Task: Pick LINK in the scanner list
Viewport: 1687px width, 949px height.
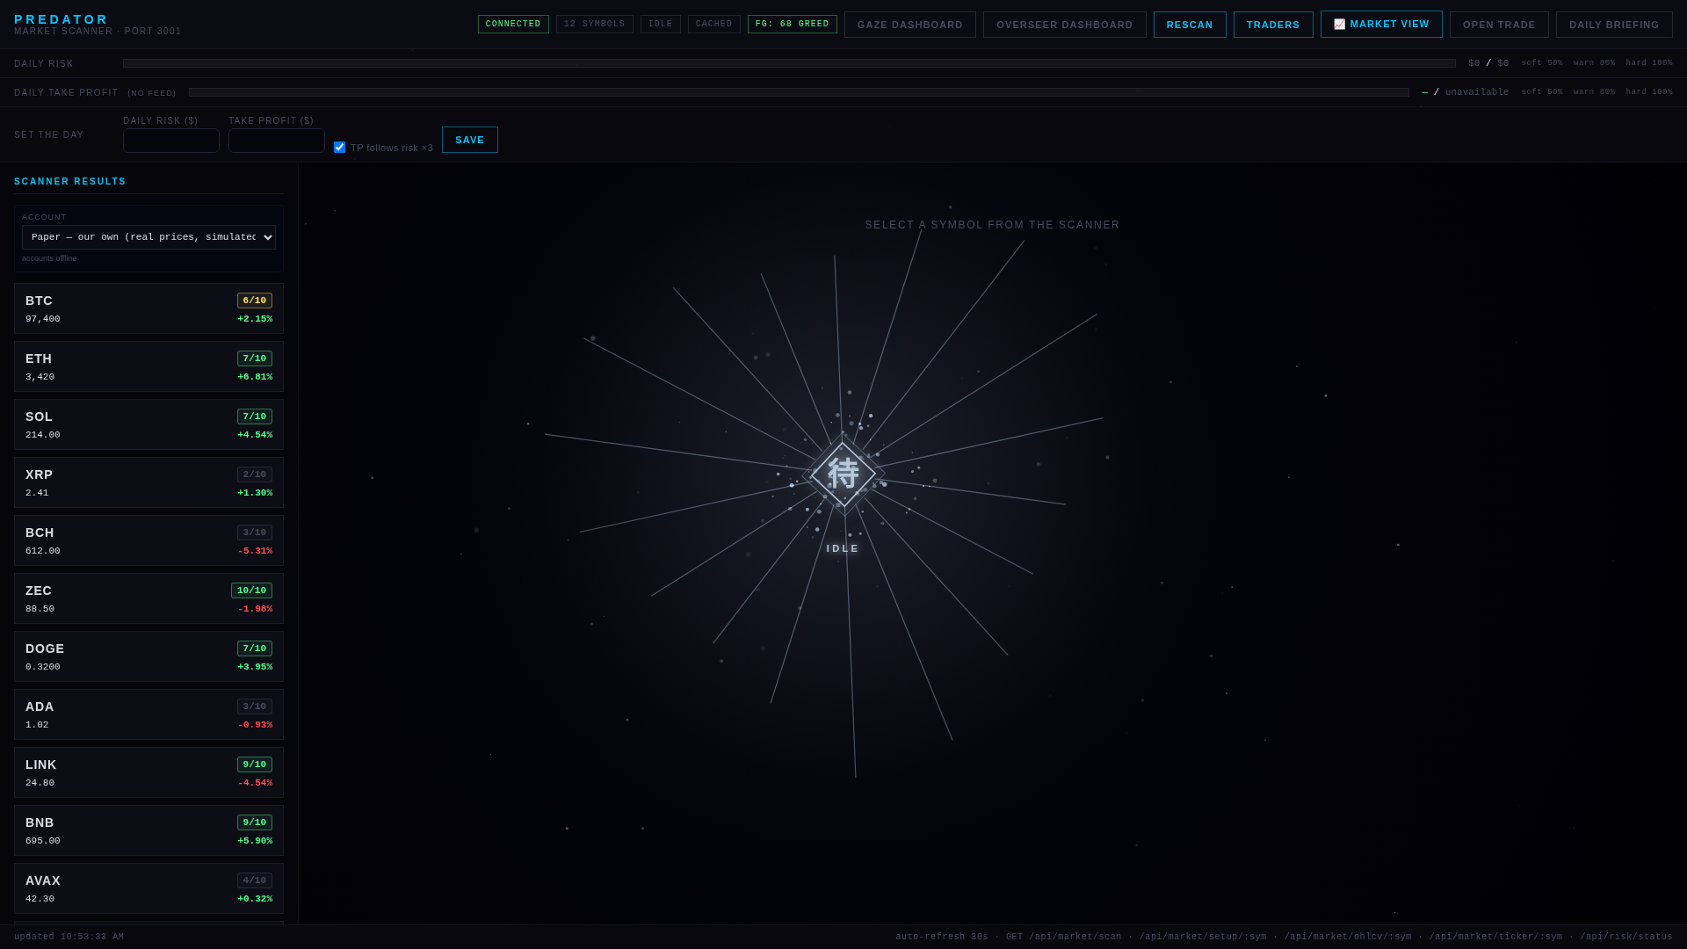Action: [x=148, y=772]
